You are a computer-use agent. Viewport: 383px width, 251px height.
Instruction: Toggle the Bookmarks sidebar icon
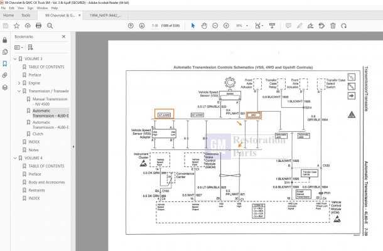[4, 64]
